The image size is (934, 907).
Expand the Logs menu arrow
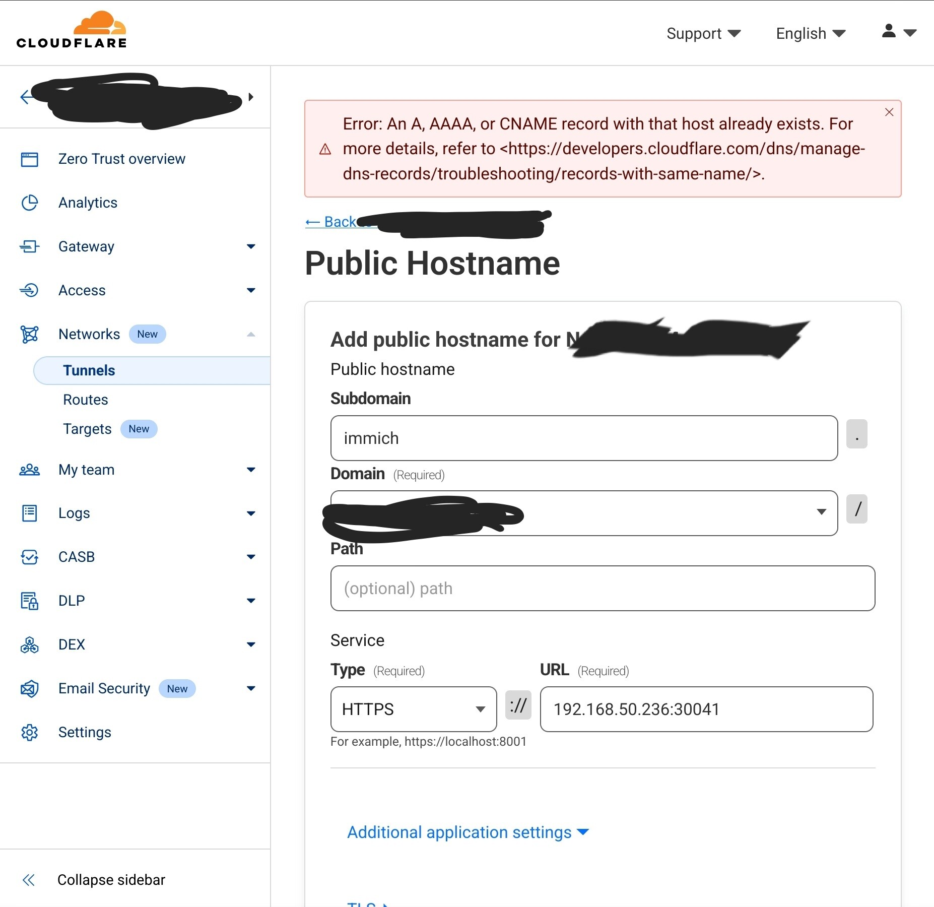click(251, 513)
